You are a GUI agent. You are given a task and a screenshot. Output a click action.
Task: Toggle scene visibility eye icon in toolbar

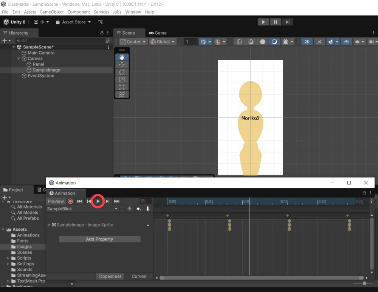[x=346, y=42]
